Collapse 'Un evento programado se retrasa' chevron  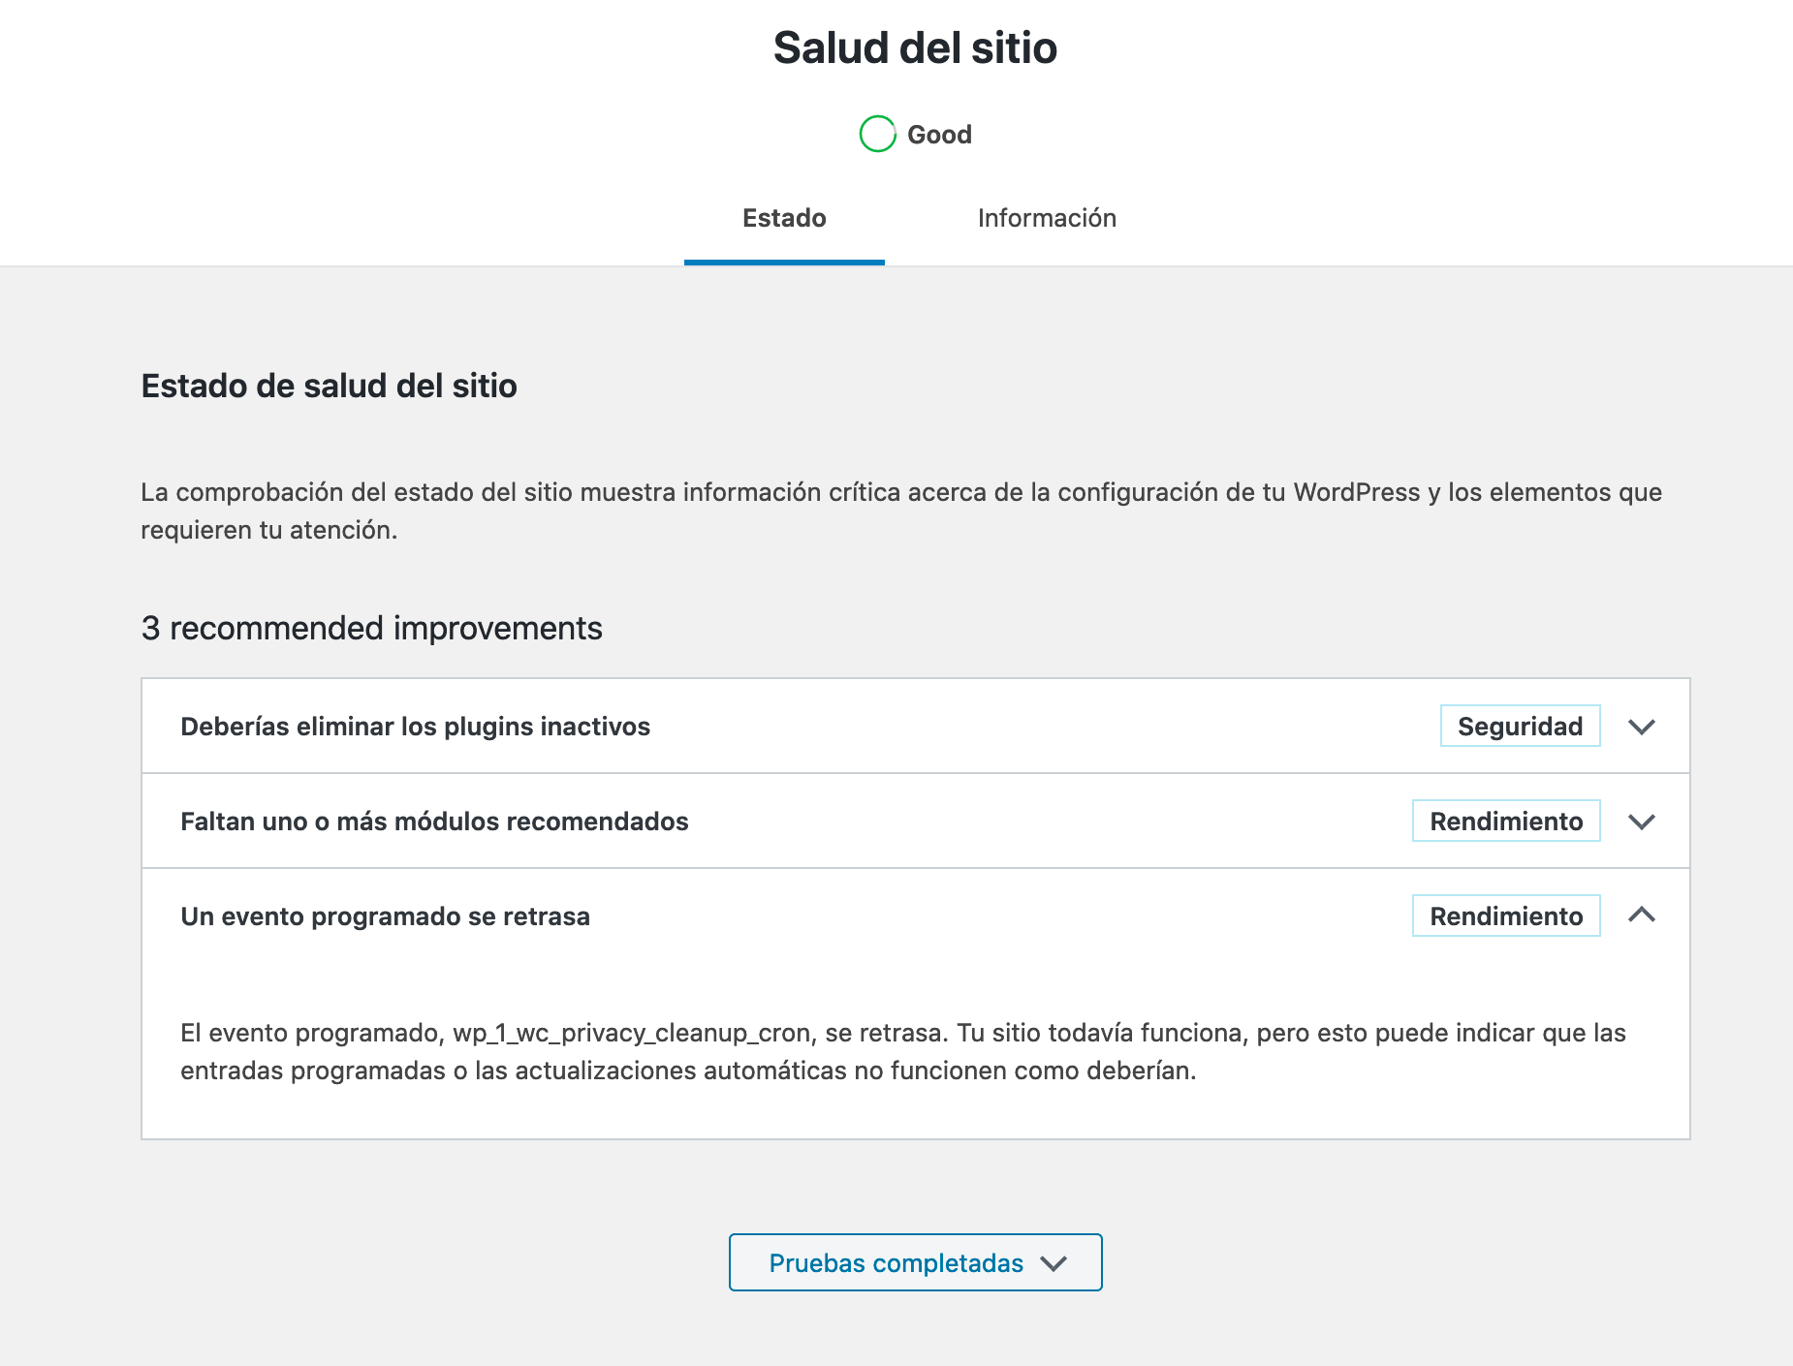click(1641, 915)
